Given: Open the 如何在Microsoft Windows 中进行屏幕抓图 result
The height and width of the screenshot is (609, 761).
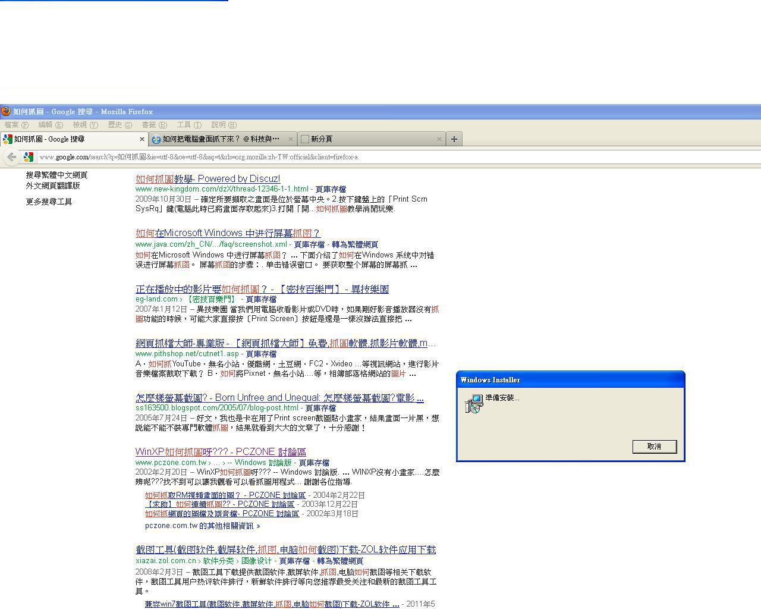Looking at the screenshot, I should click(228, 233).
